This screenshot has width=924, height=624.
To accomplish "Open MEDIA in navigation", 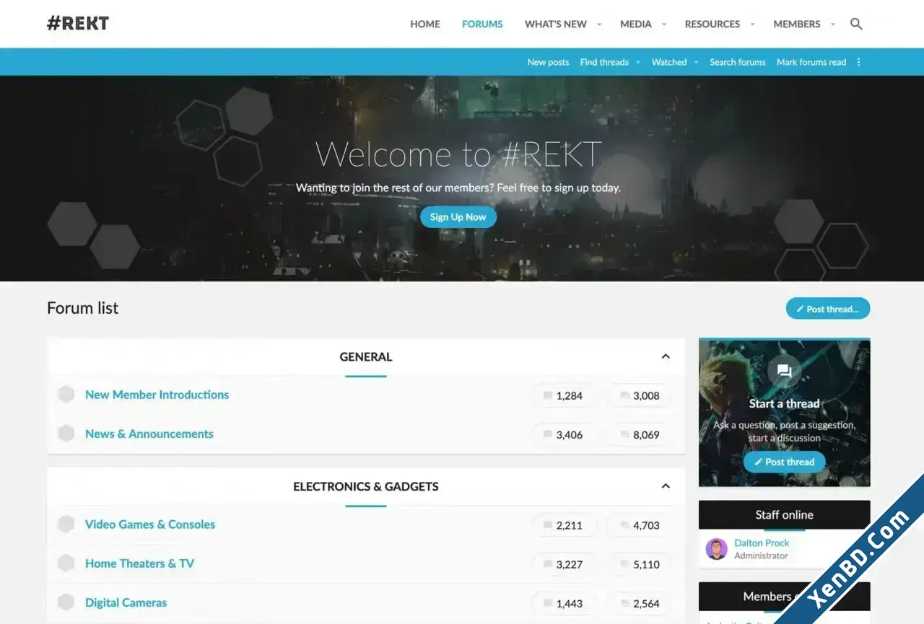I will point(636,24).
